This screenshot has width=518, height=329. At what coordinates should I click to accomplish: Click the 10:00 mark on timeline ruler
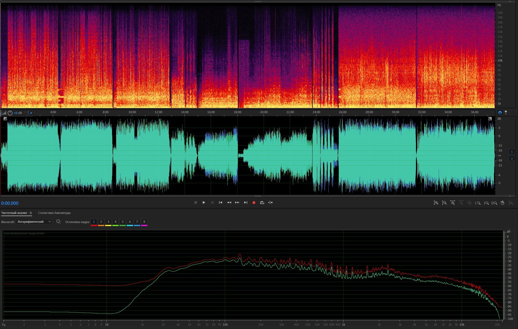(x=132, y=112)
